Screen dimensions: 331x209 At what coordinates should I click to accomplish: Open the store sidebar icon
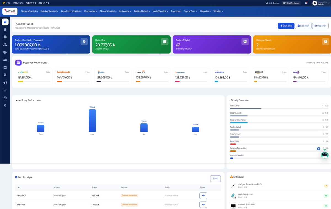coord(5,67)
